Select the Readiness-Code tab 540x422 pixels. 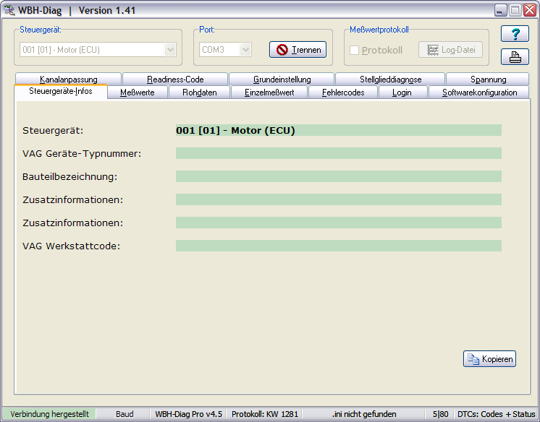(x=174, y=79)
